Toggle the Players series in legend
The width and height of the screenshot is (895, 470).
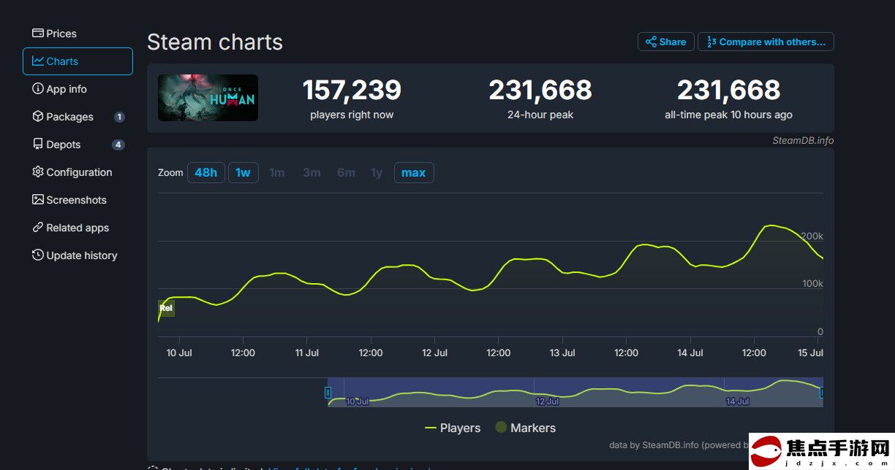click(x=453, y=428)
